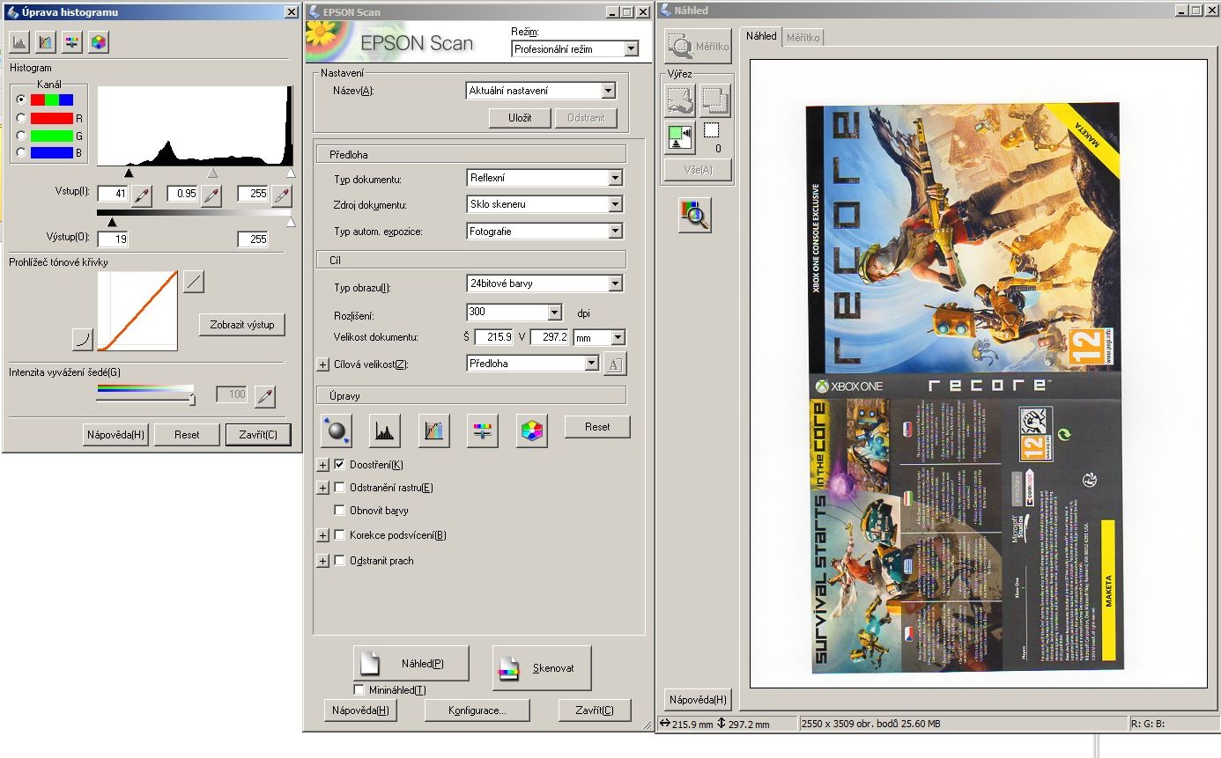Uncheck the Doostření checkbox
This screenshot has width=1221, height=758.
[340, 464]
